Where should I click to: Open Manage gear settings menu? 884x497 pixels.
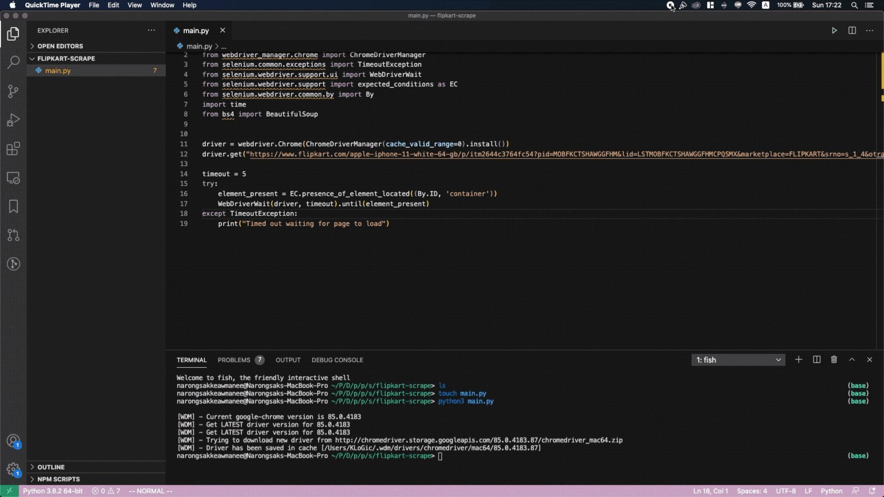tap(13, 469)
